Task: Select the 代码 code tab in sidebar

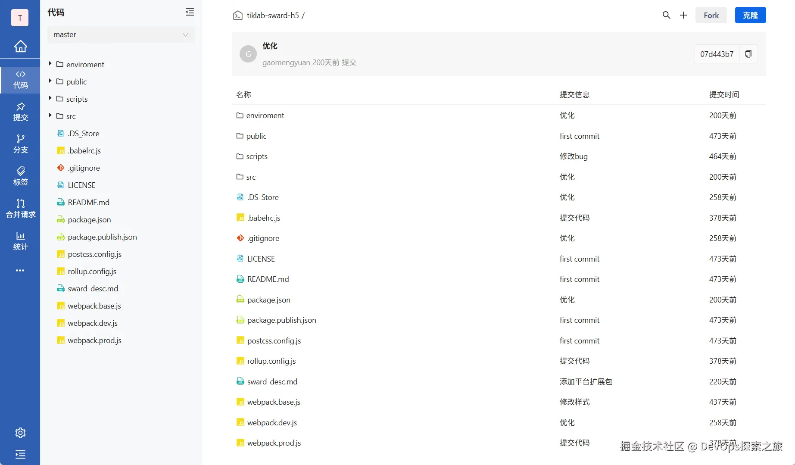Action: pyautogui.click(x=20, y=79)
